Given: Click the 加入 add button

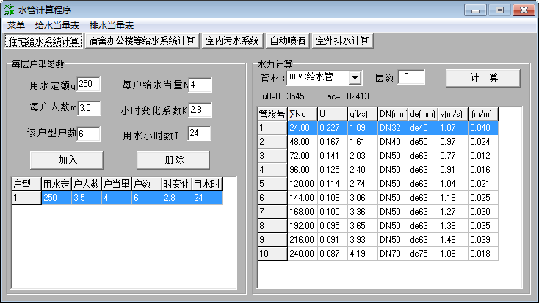Looking at the screenshot, I should pyautogui.click(x=66, y=160).
